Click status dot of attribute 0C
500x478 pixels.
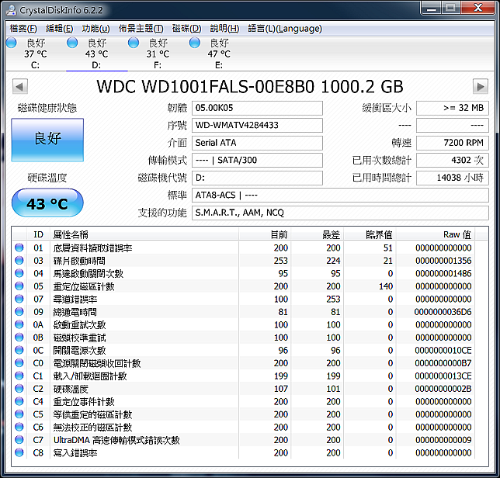pos(19,350)
